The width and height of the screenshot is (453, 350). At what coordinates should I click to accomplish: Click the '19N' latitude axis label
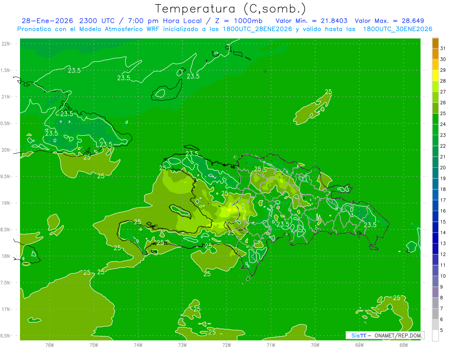click(6, 203)
